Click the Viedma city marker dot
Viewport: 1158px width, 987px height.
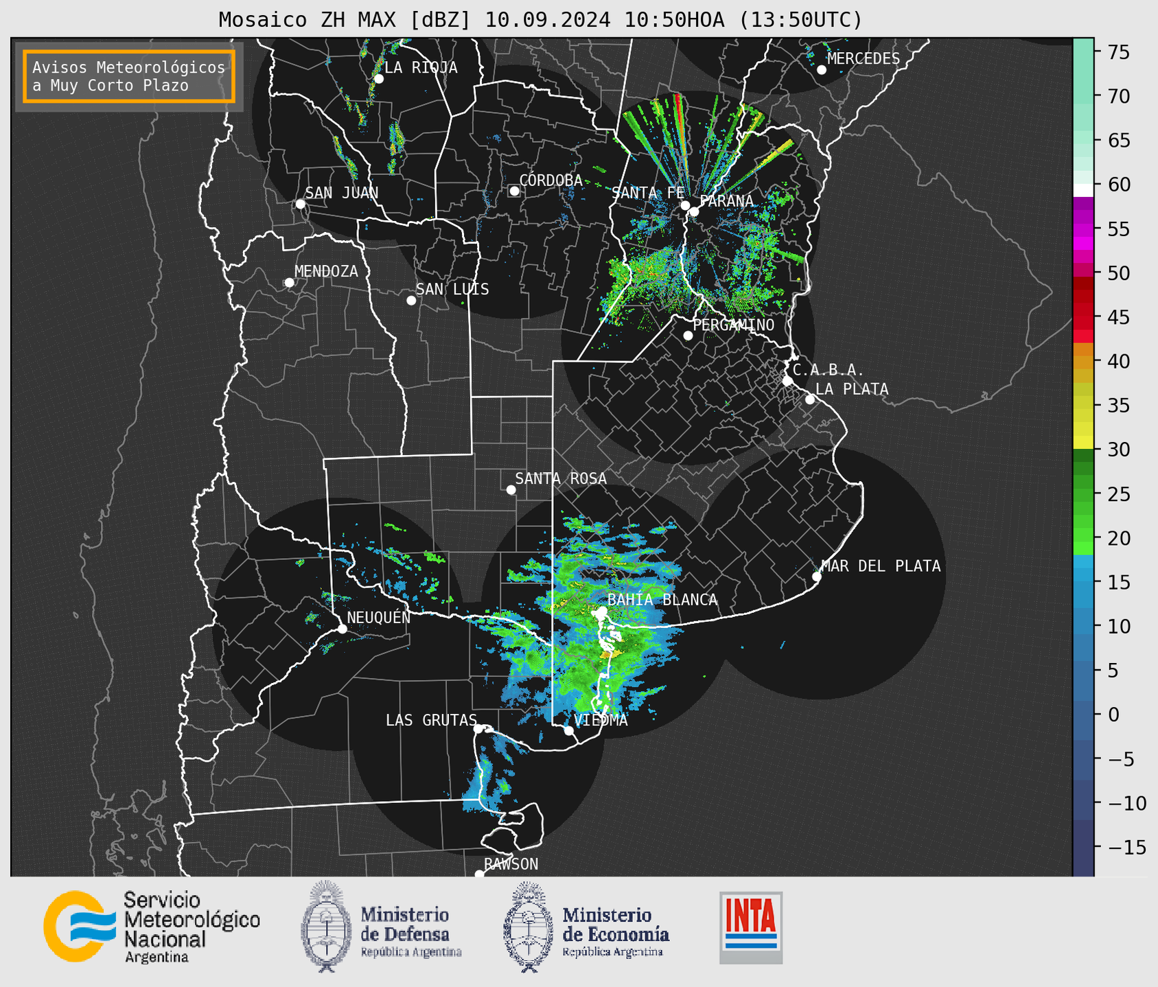(568, 730)
